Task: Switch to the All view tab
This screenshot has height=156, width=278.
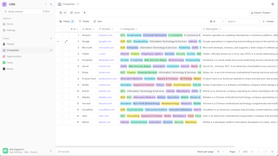Action: tap(63, 13)
